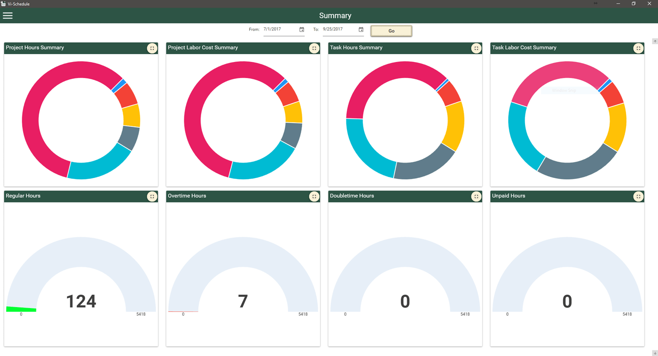Viewport: 658px width, 356px height.
Task: Expand the Overtime Hours gauge panel
Action: click(314, 196)
